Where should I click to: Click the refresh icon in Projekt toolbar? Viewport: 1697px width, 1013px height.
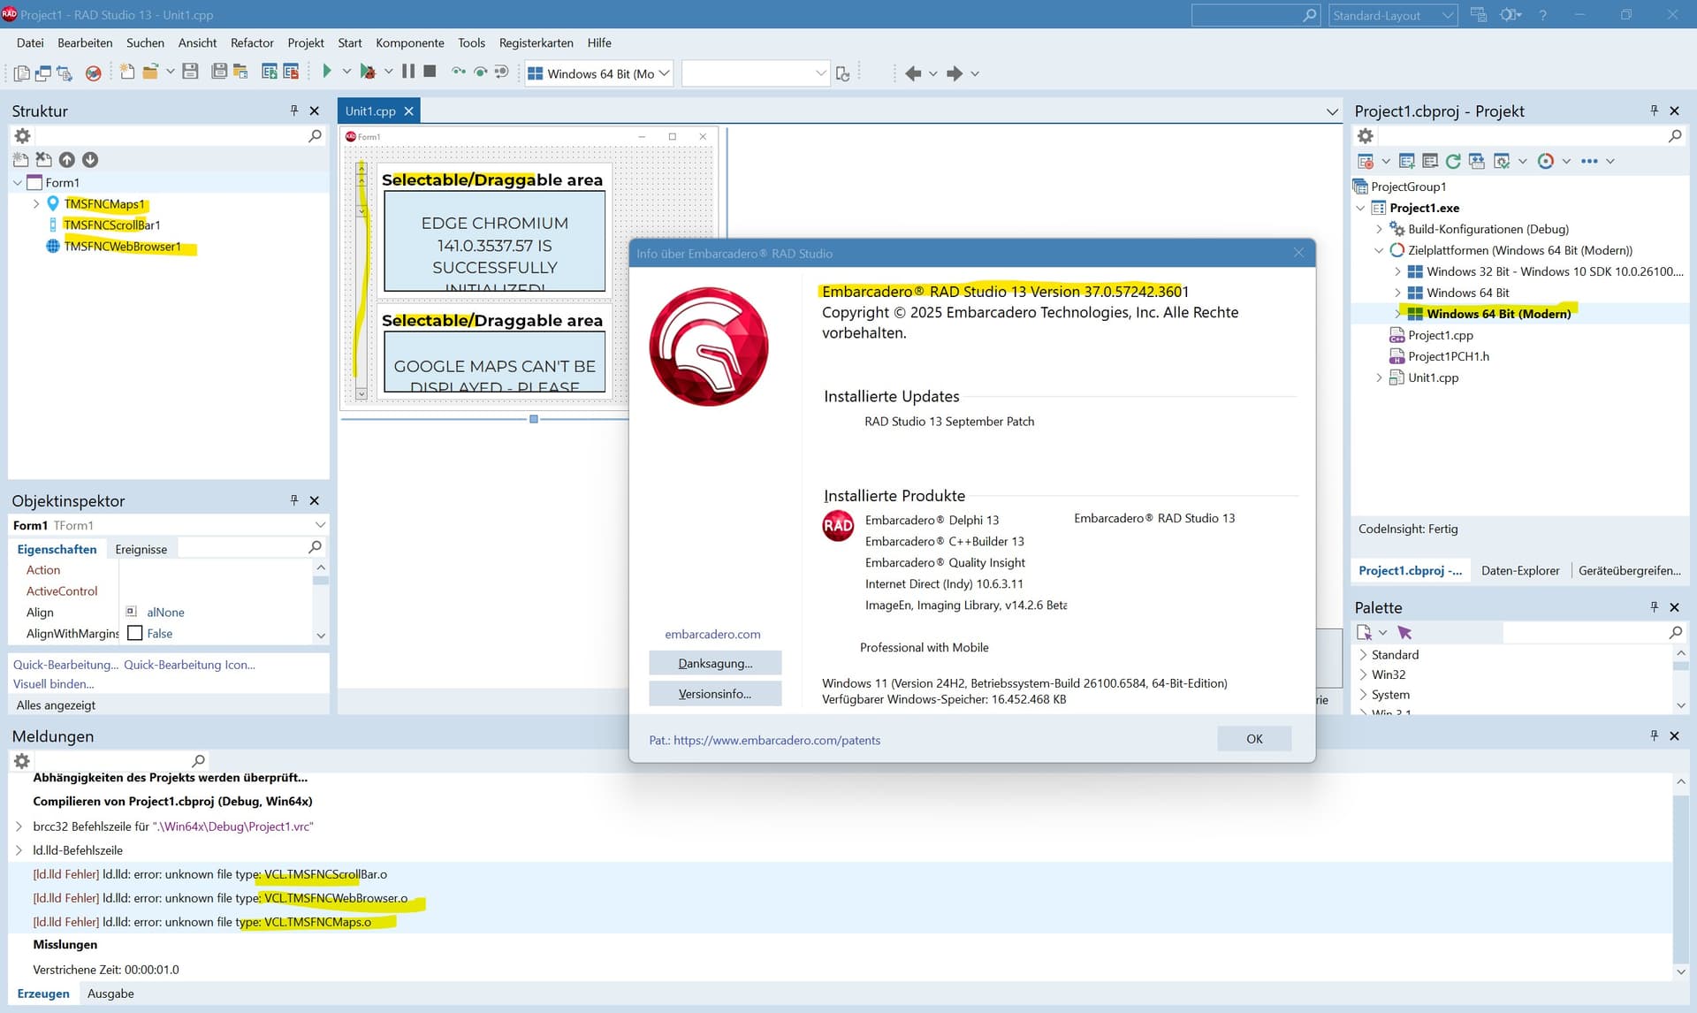point(1453,161)
